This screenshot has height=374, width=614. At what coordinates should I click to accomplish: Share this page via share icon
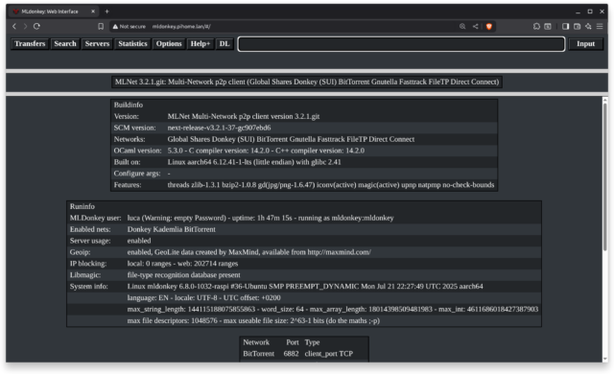tap(476, 26)
